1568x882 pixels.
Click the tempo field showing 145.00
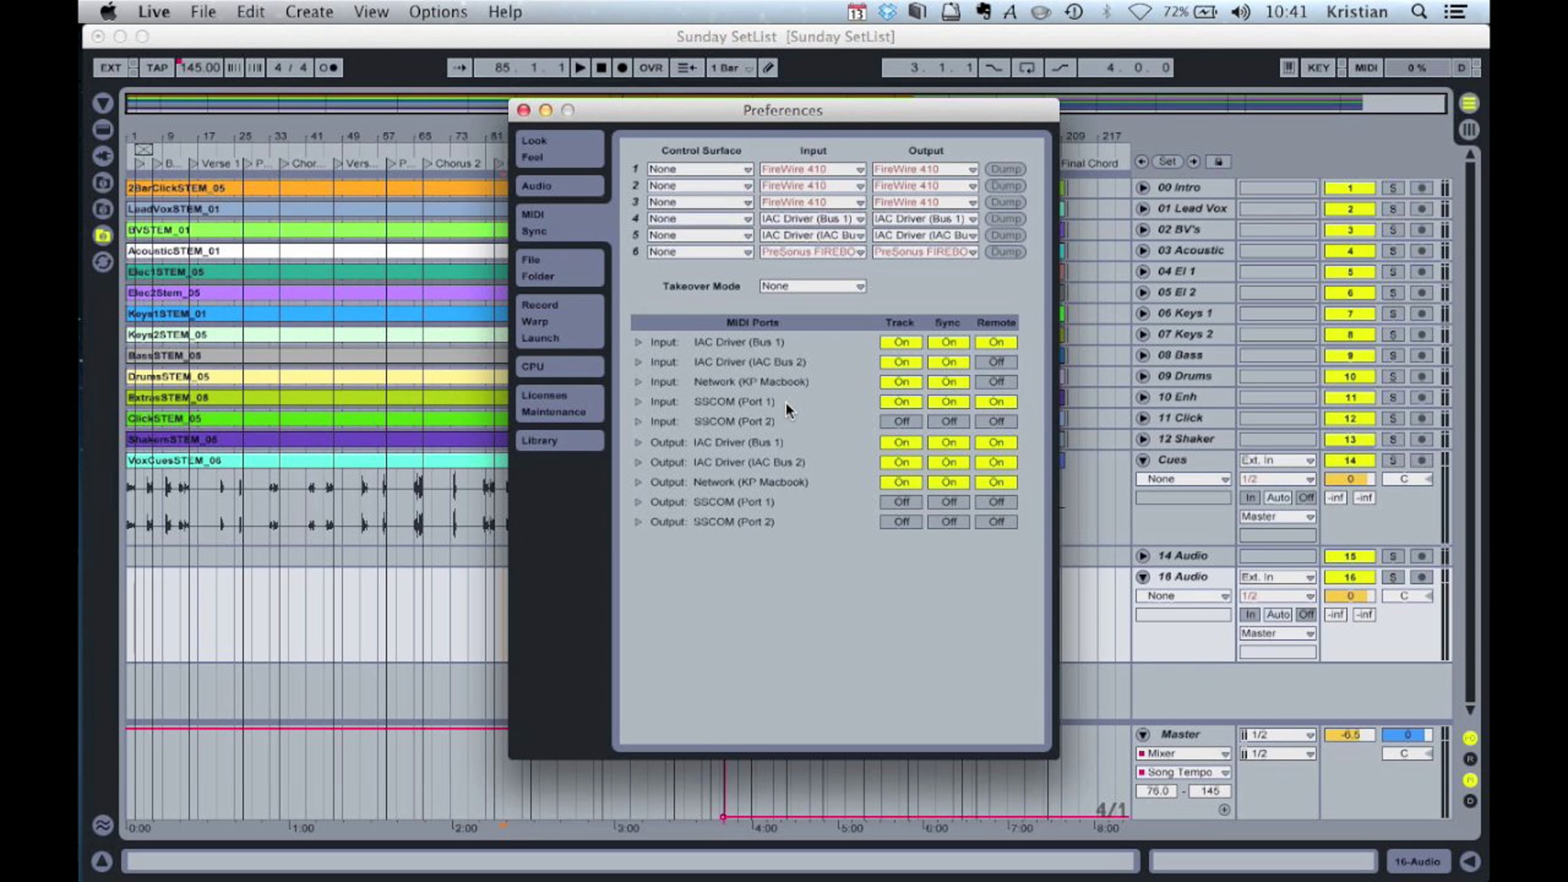(200, 68)
